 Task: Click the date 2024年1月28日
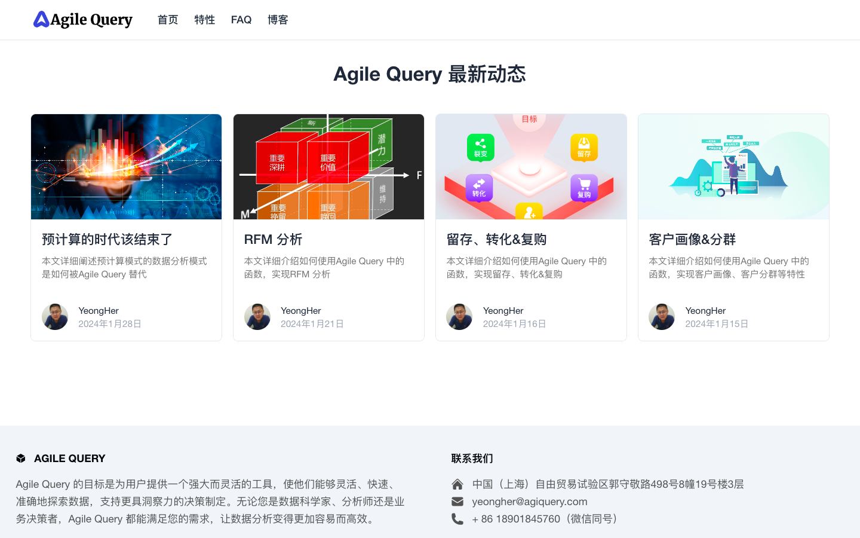pyautogui.click(x=110, y=324)
